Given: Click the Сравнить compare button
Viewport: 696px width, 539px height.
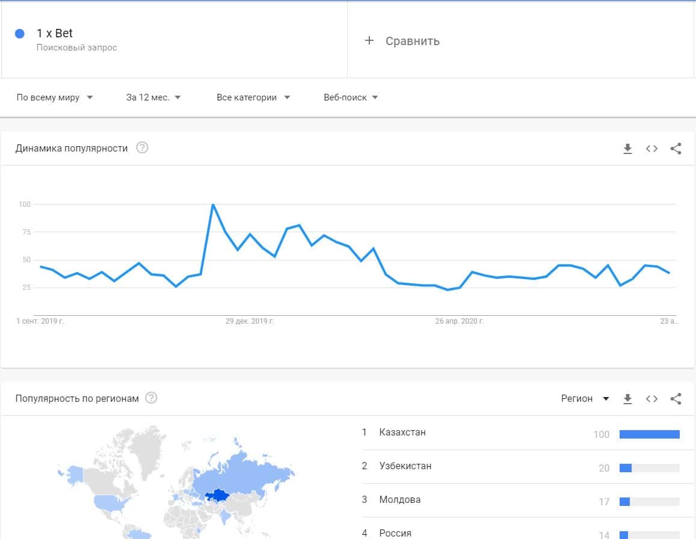Looking at the screenshot, I should (412, 41).
